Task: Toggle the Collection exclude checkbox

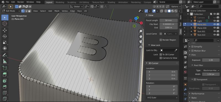Action: click(211, 14)
